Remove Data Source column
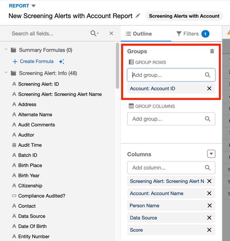 [x=209, y=218]
